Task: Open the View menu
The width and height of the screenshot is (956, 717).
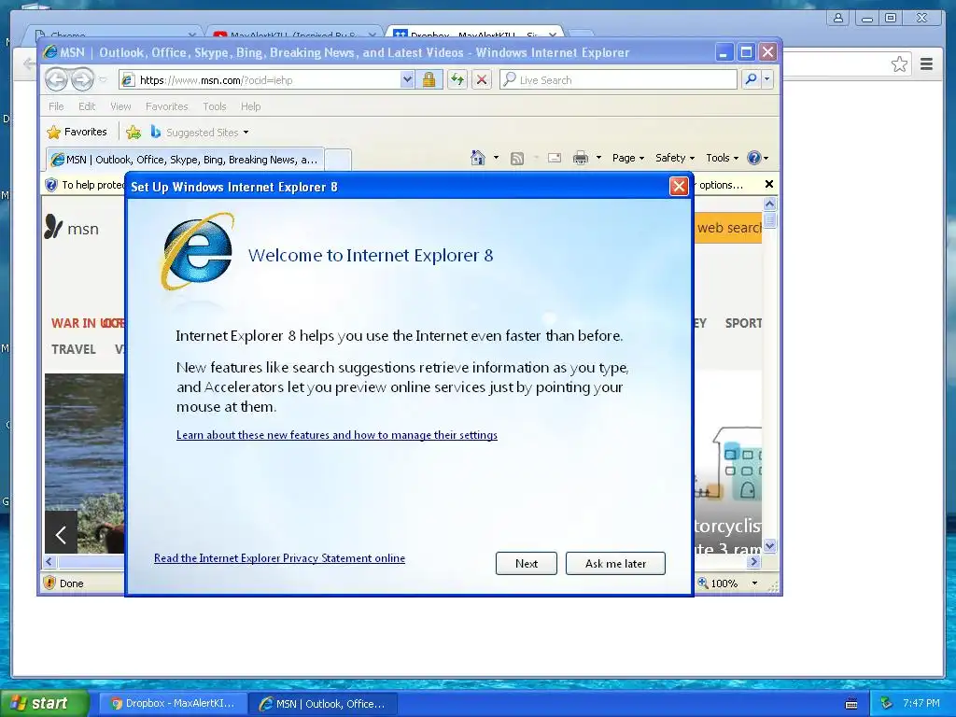Action: click(120, 106)
